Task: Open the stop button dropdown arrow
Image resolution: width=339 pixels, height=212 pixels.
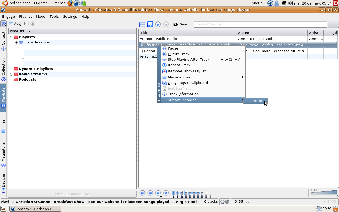Action: 161,197
